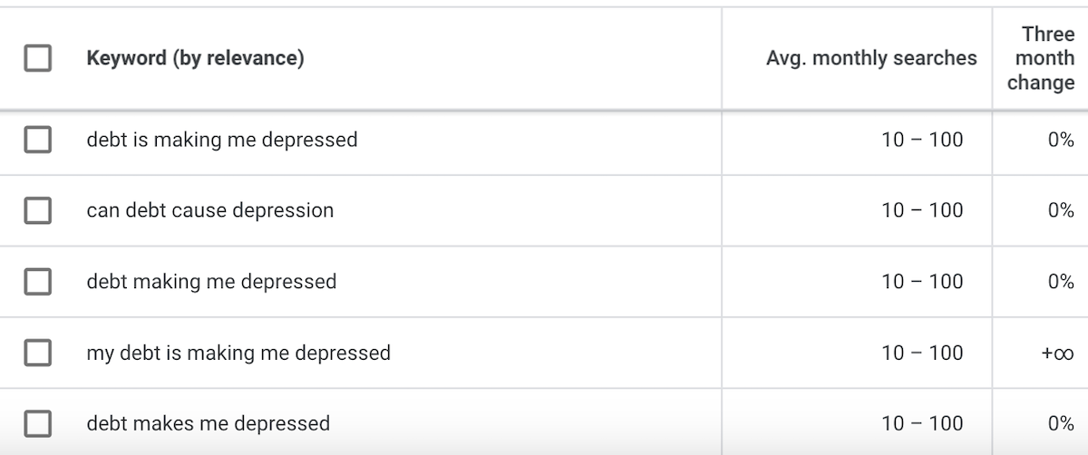This screenshot has width=1088, height=455.
Task: Select checkbox for "debt is making me depressed"
Action: point(37,140)
